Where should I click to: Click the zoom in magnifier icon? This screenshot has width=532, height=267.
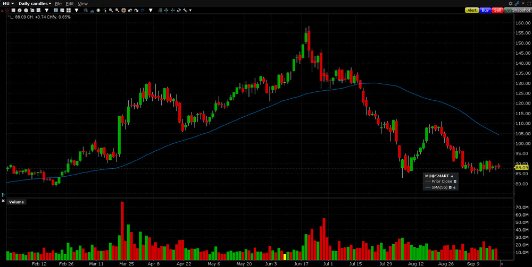[x=111, y=11]
